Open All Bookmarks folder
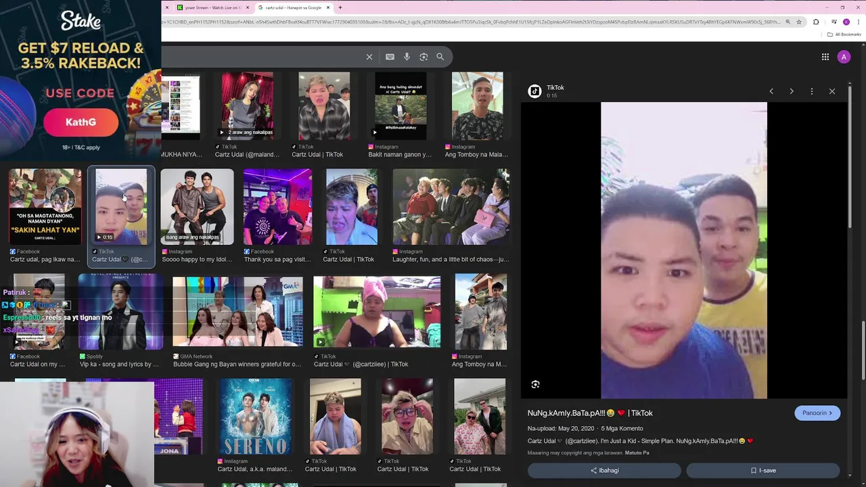Viewport: 866px width, 487px height. [844, 34]
